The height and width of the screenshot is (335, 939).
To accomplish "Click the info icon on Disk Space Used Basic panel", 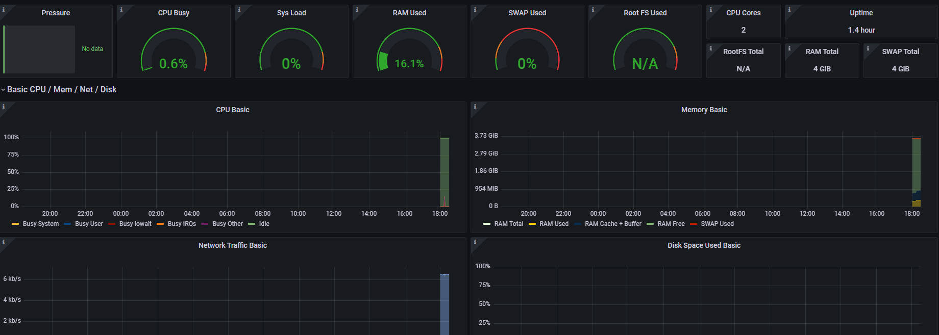I will (x=475, y=242).
